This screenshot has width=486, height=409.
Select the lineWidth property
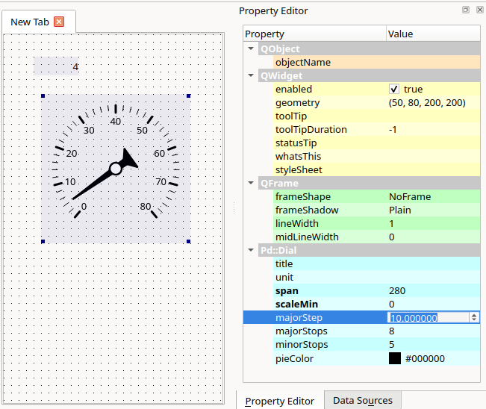[x=376, y=223]
